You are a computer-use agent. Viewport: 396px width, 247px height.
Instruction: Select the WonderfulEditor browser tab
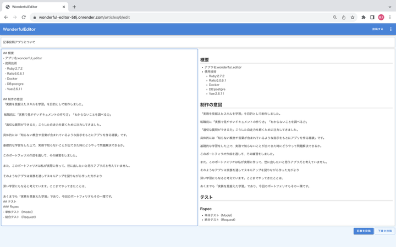click(x=35, y=7)
